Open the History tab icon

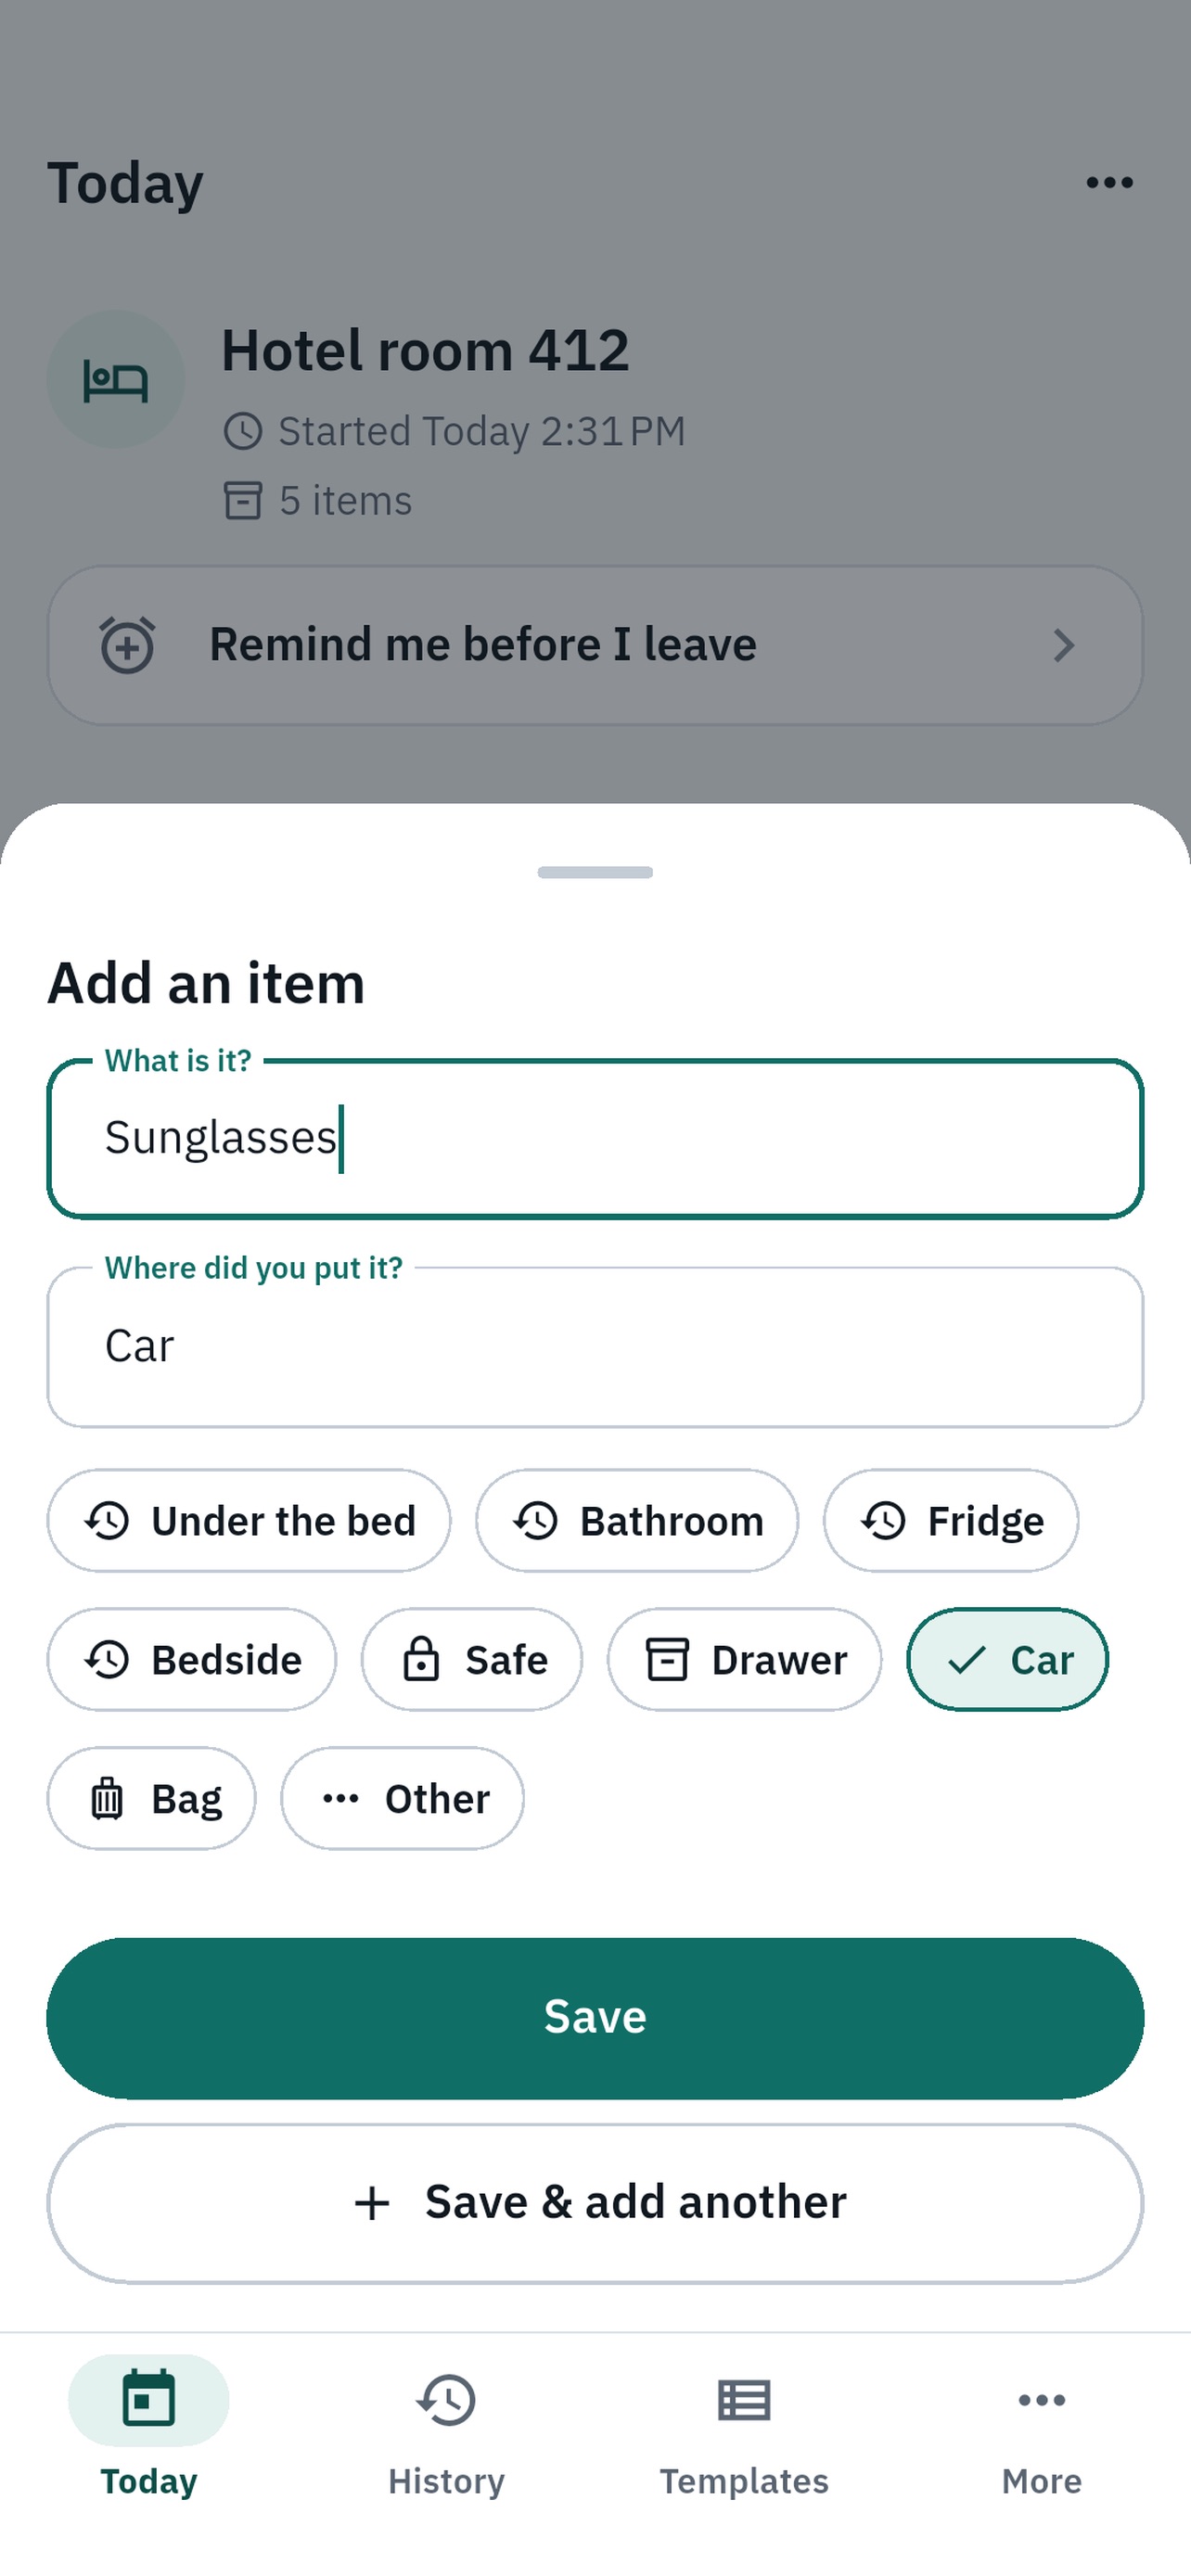click(446, 2400)
